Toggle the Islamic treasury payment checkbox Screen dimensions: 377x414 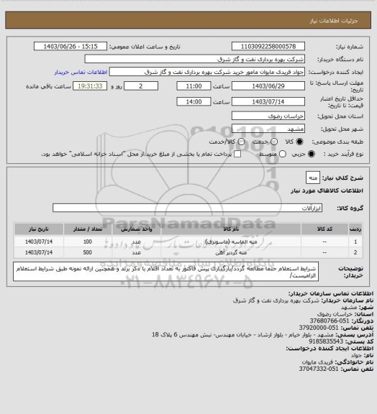click(x=237, y=154)
